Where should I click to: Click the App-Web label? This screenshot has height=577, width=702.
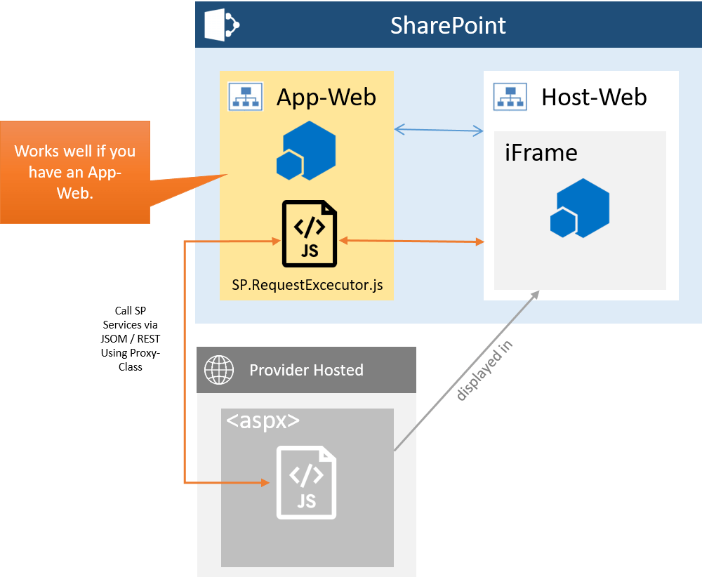[x=326, y=97]
